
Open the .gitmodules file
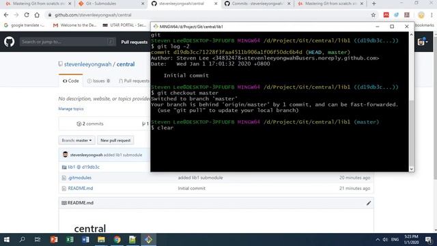coord(80,178)
